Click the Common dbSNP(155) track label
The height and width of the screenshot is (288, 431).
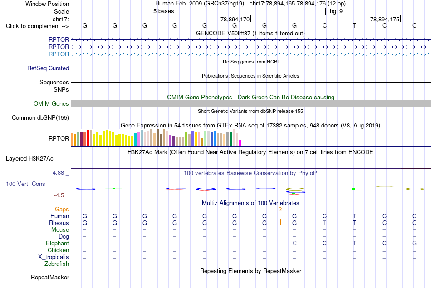click(x=40, y=117)
